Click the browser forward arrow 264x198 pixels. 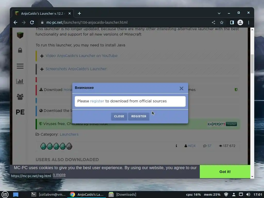pos(24,22)
